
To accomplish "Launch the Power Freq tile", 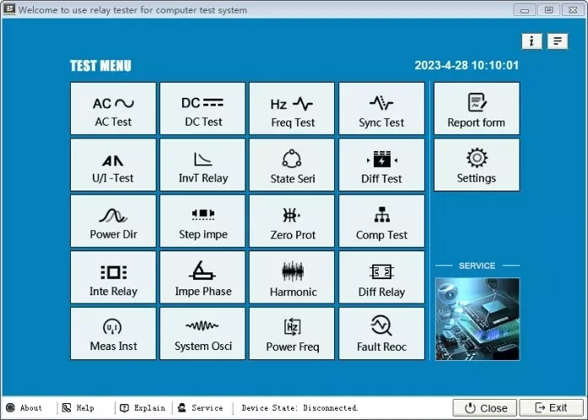I will [292, 334].
